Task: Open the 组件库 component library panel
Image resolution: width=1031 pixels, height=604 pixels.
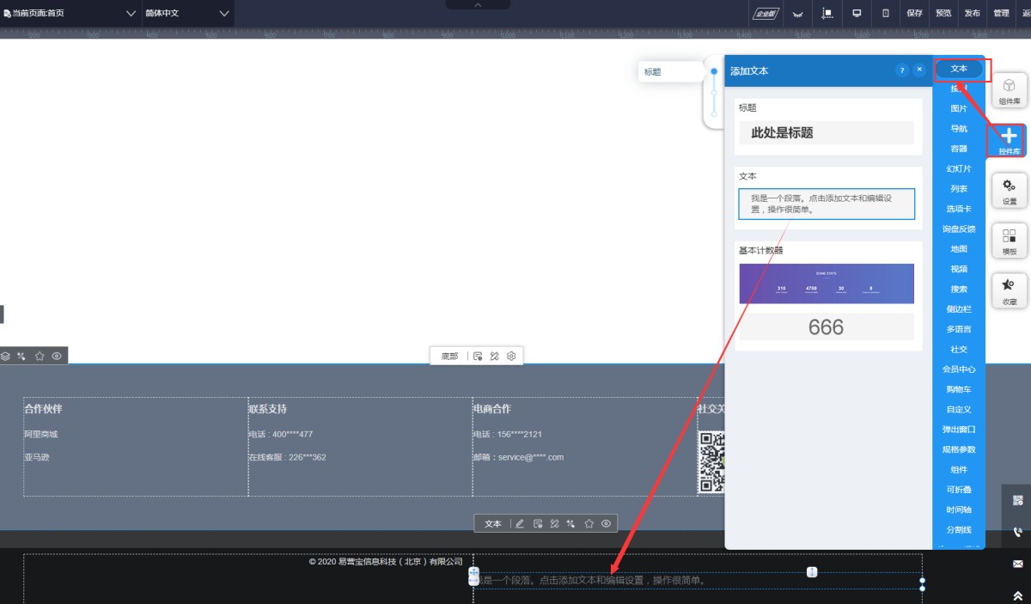Action: (x=1009, y=90)
